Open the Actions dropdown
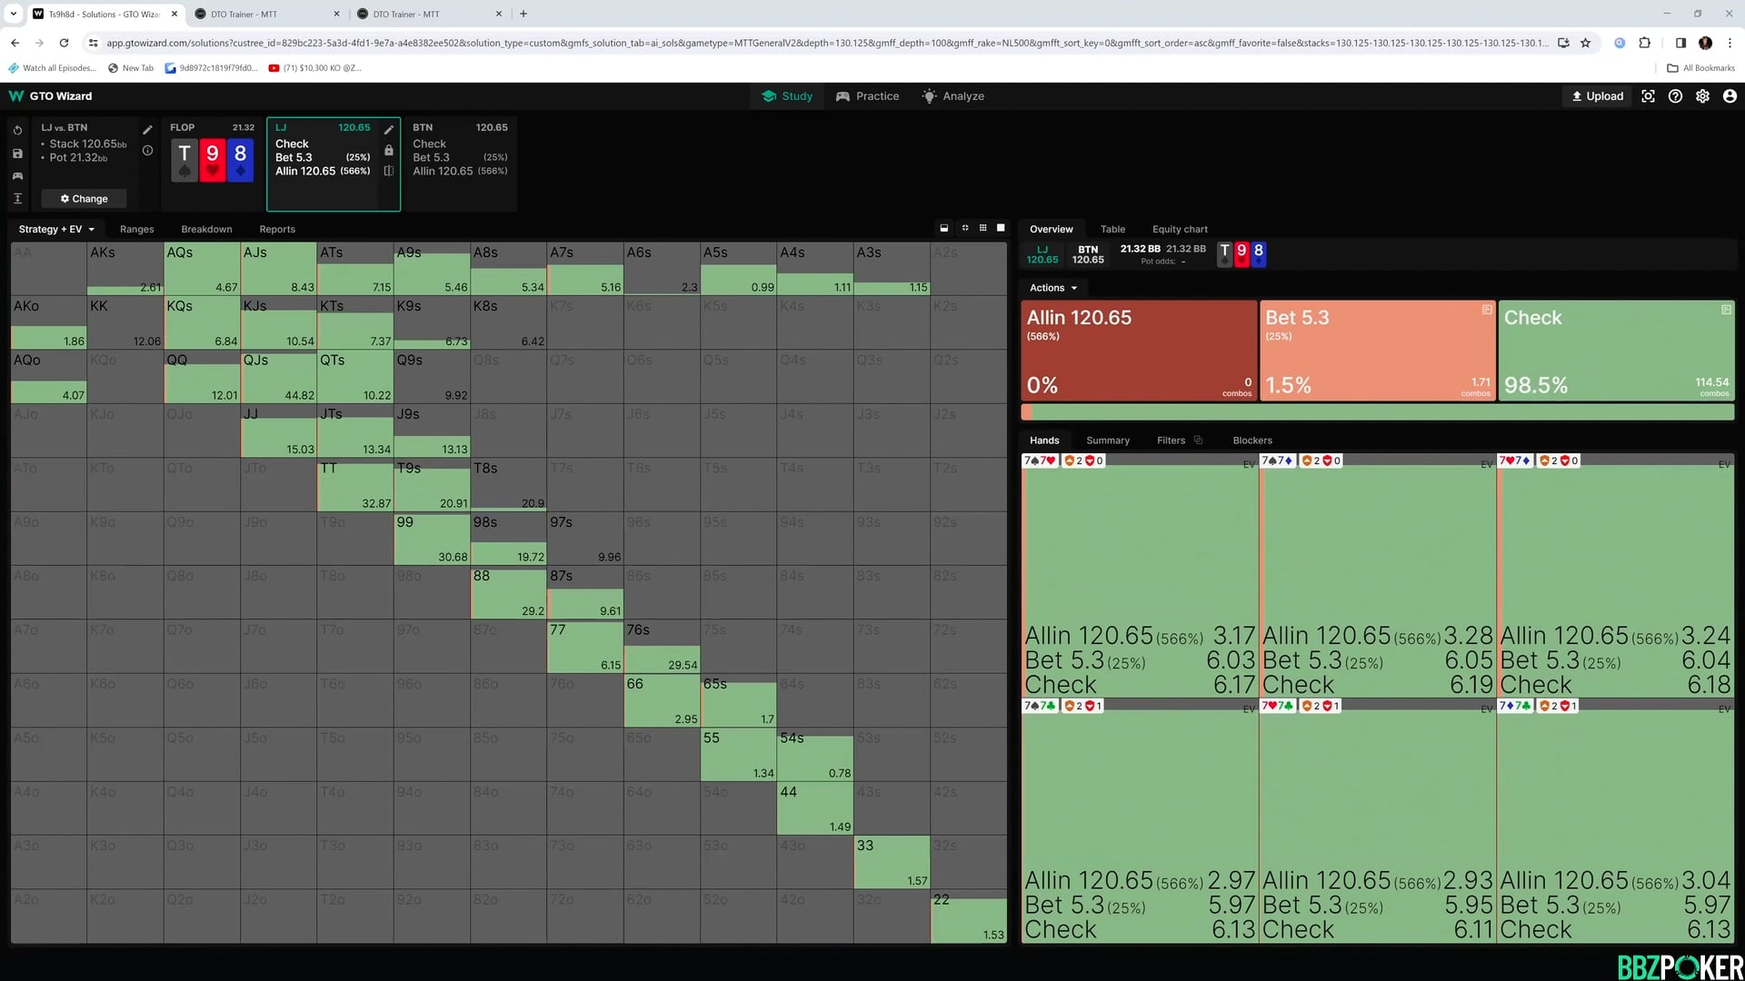Screen dimensions: 1745x981 coord(1052,288)
